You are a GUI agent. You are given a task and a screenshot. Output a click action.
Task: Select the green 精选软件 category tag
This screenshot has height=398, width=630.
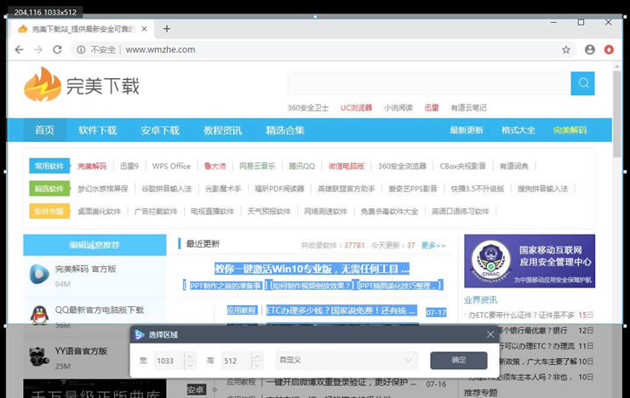[49, 188]
